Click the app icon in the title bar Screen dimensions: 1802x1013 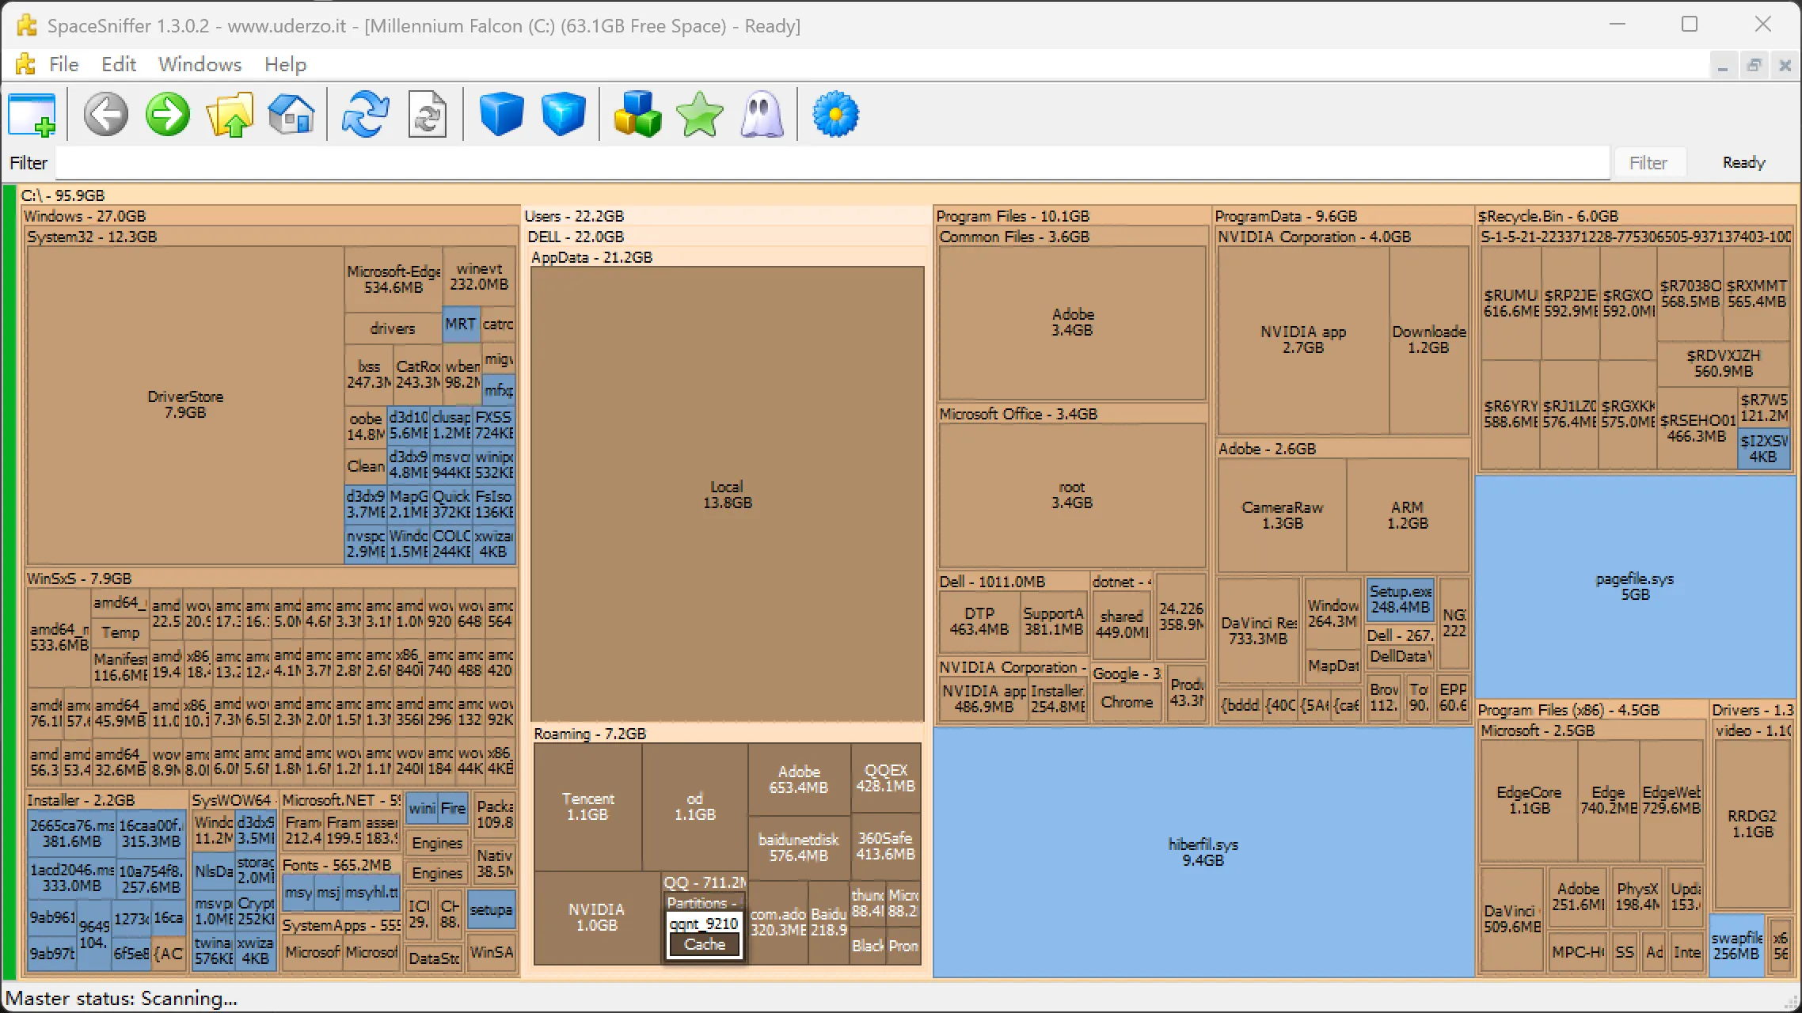(x=27, y=25)
